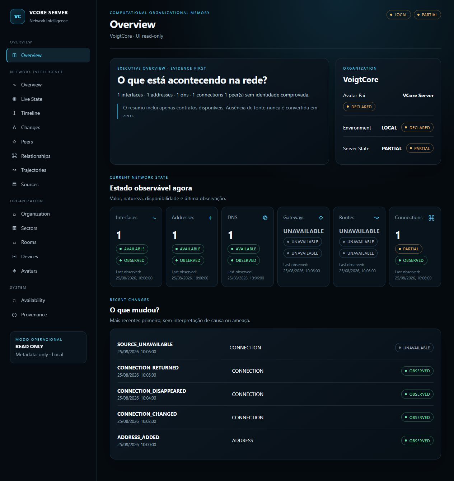Image resolution: width=454 pixels, height=481 pixels.
Task: Click the DNS card target icon
Action: pos(265,218)
